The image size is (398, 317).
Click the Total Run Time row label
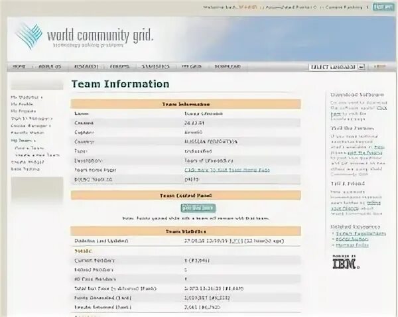tap(115, 288)
